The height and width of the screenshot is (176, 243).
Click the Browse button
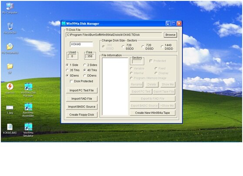coord(170,35)
